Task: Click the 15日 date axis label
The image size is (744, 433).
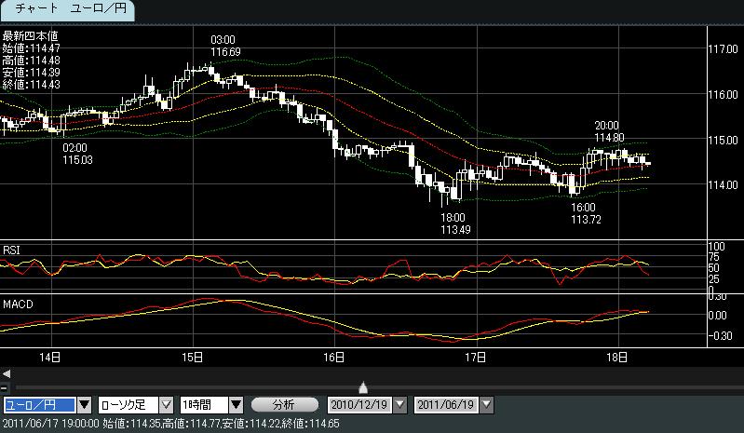Action: (193, 358)
